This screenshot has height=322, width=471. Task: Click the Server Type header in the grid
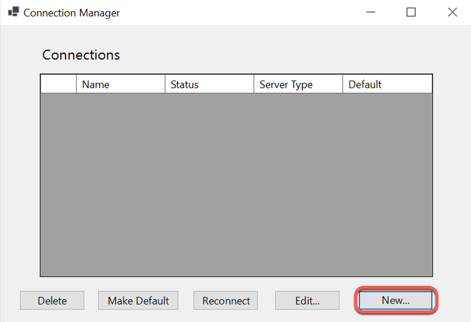coord(285,84)
